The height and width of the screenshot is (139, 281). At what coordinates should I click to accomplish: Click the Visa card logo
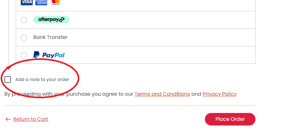27,2
